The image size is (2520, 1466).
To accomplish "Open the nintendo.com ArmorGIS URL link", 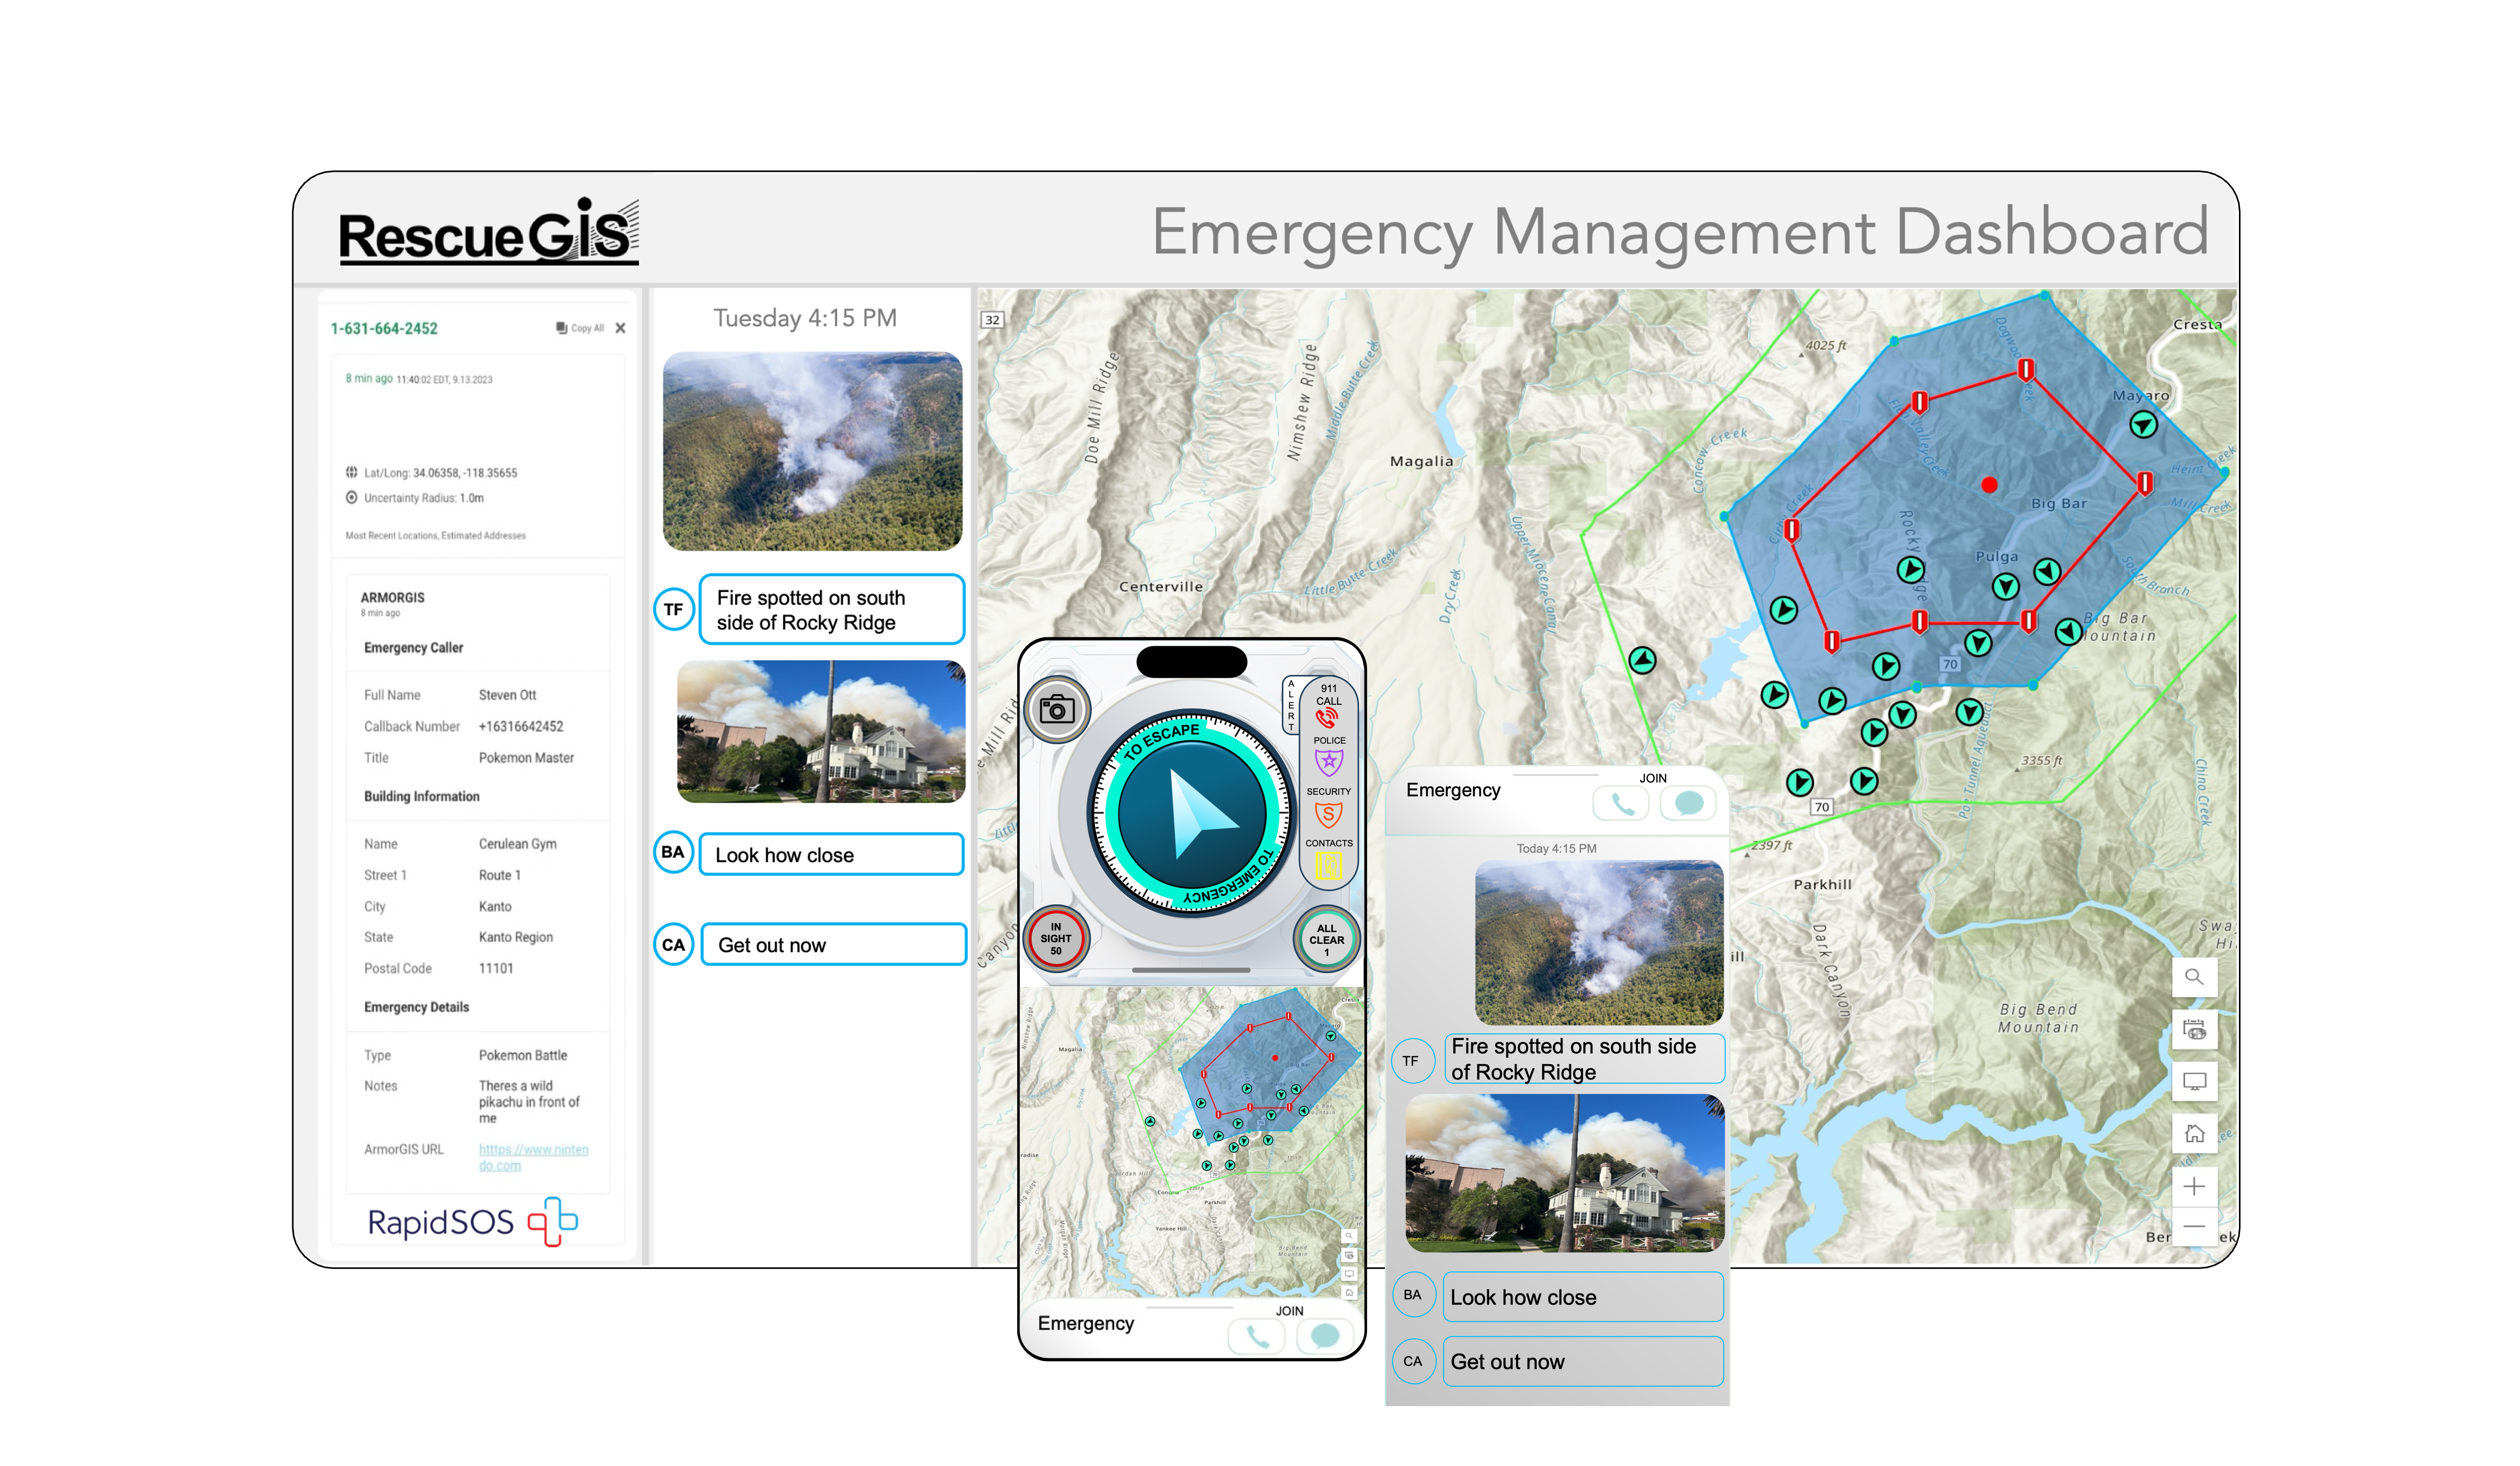I will [x=533, y=1157].
